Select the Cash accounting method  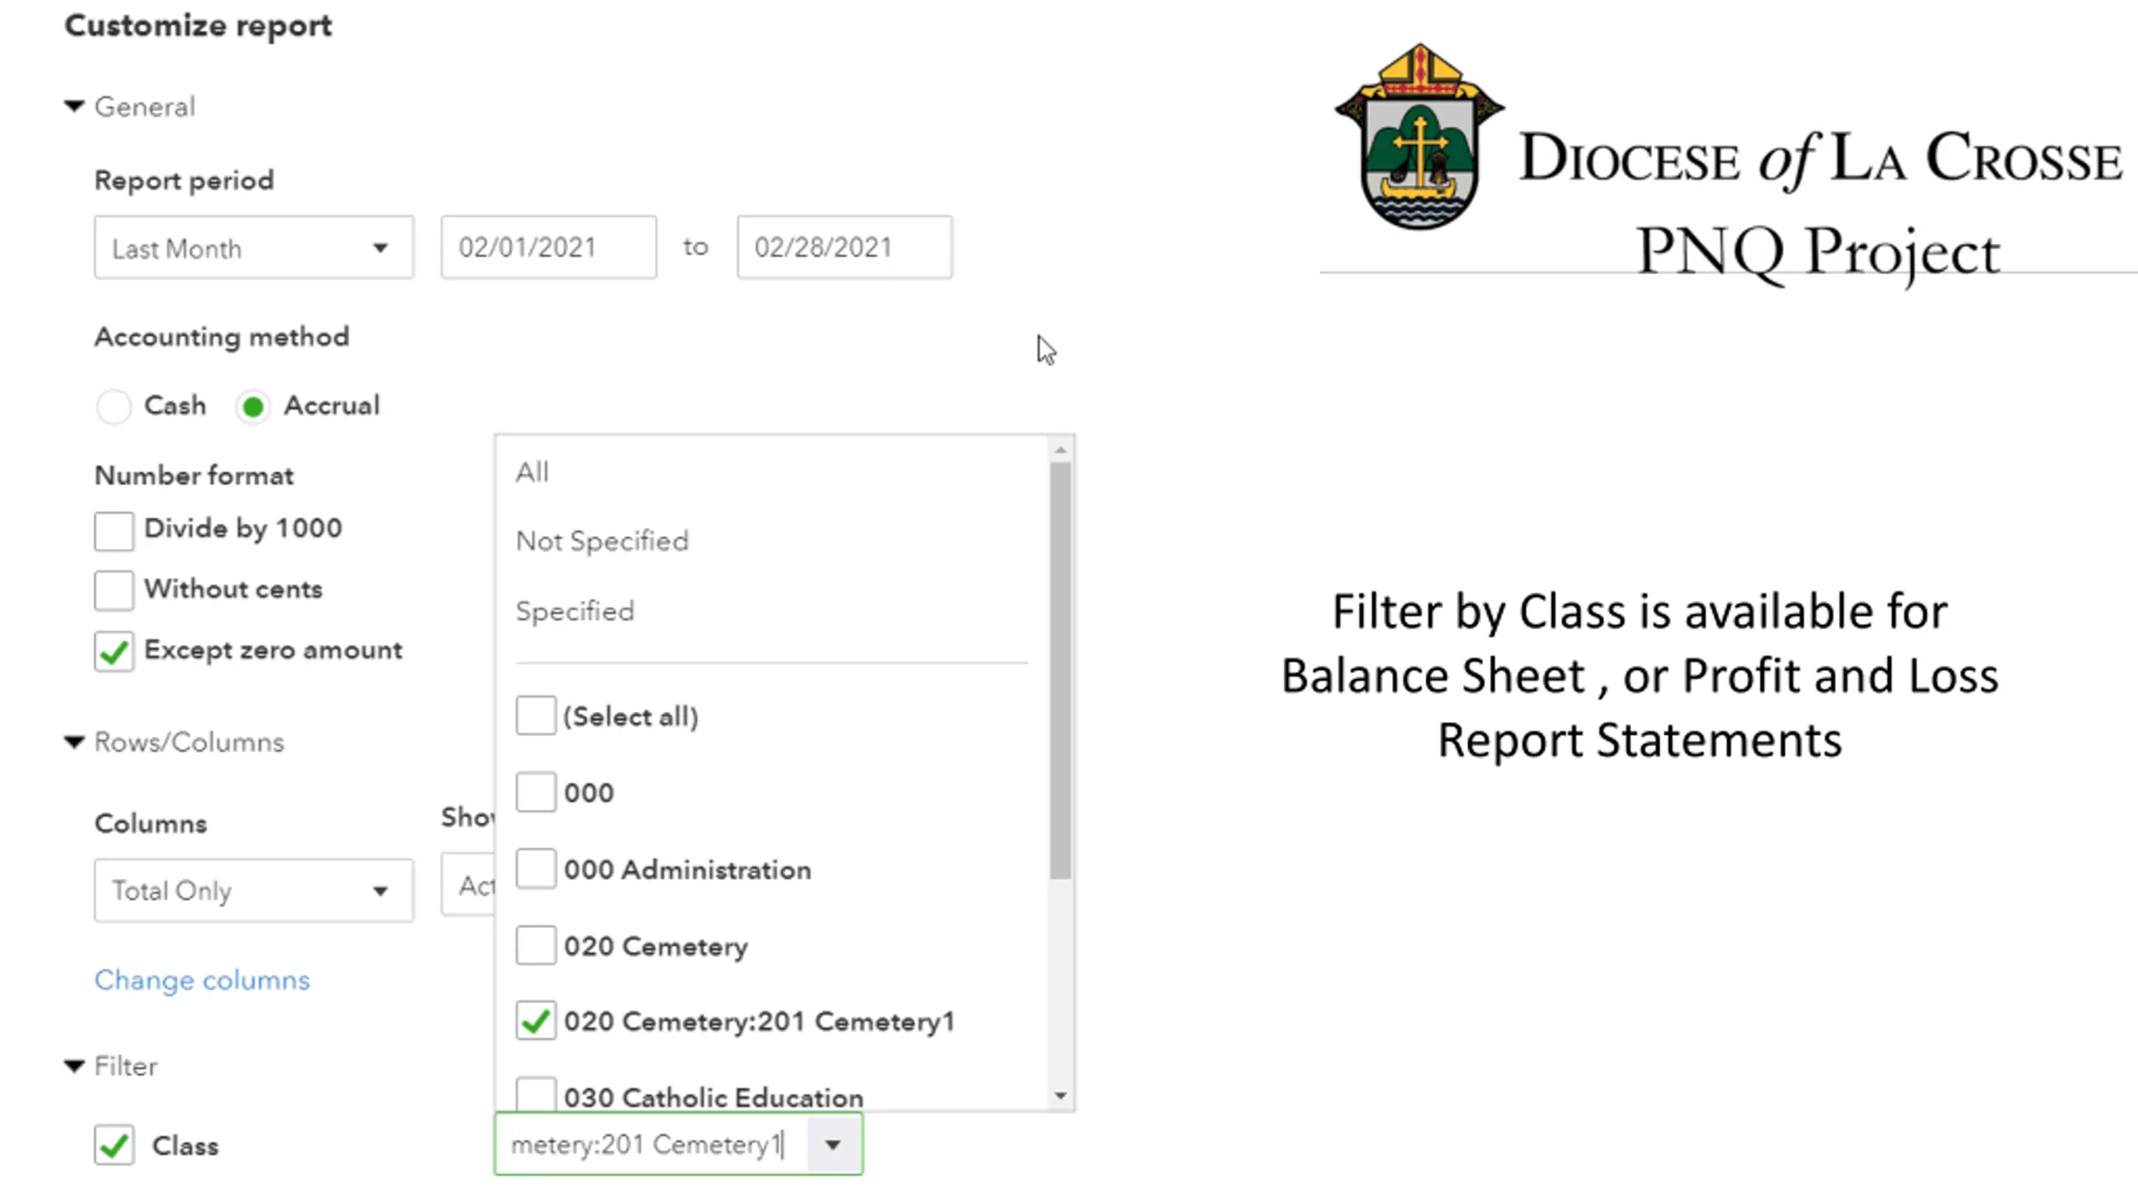[x=114, y=407]
